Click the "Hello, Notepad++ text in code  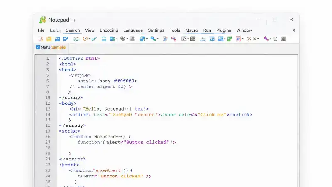coord(107,109)
